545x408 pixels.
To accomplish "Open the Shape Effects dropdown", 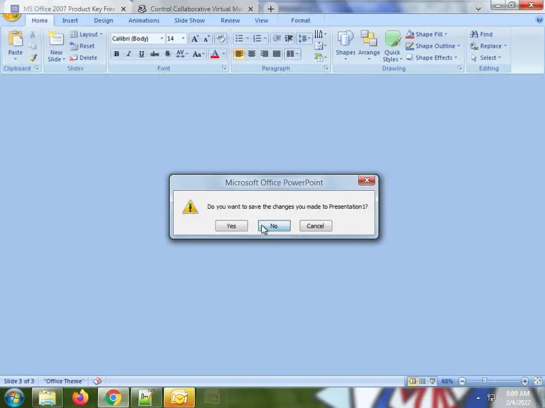I will (x=432, y=57).
